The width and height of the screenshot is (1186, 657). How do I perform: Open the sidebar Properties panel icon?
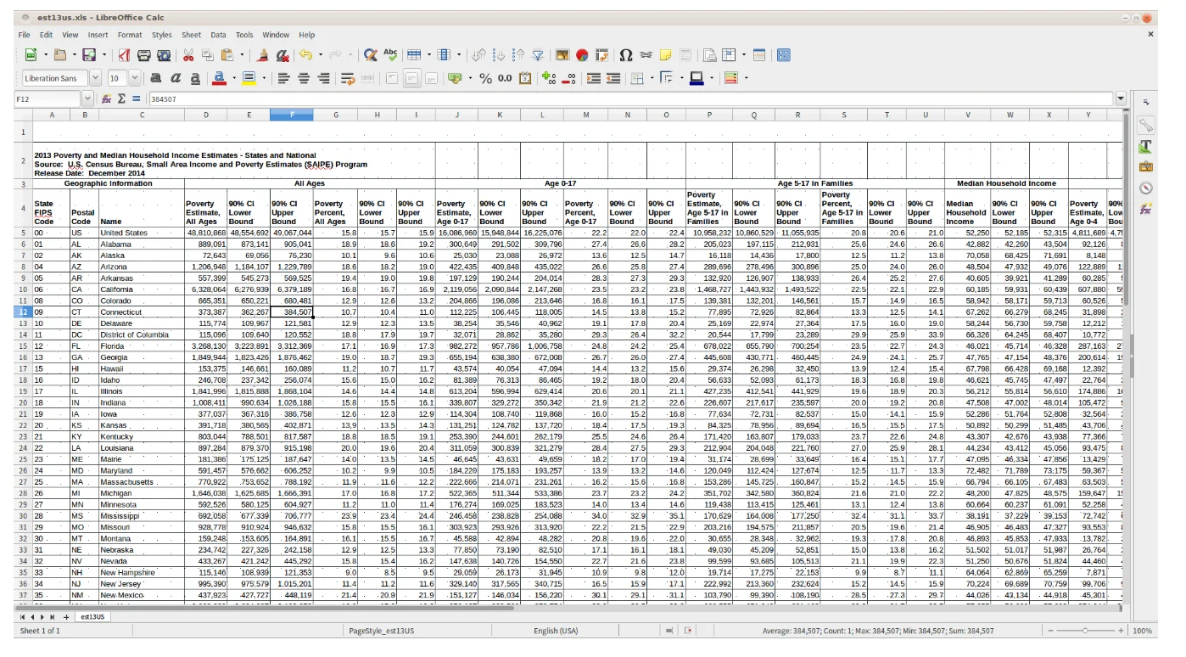coord(1146,126)
